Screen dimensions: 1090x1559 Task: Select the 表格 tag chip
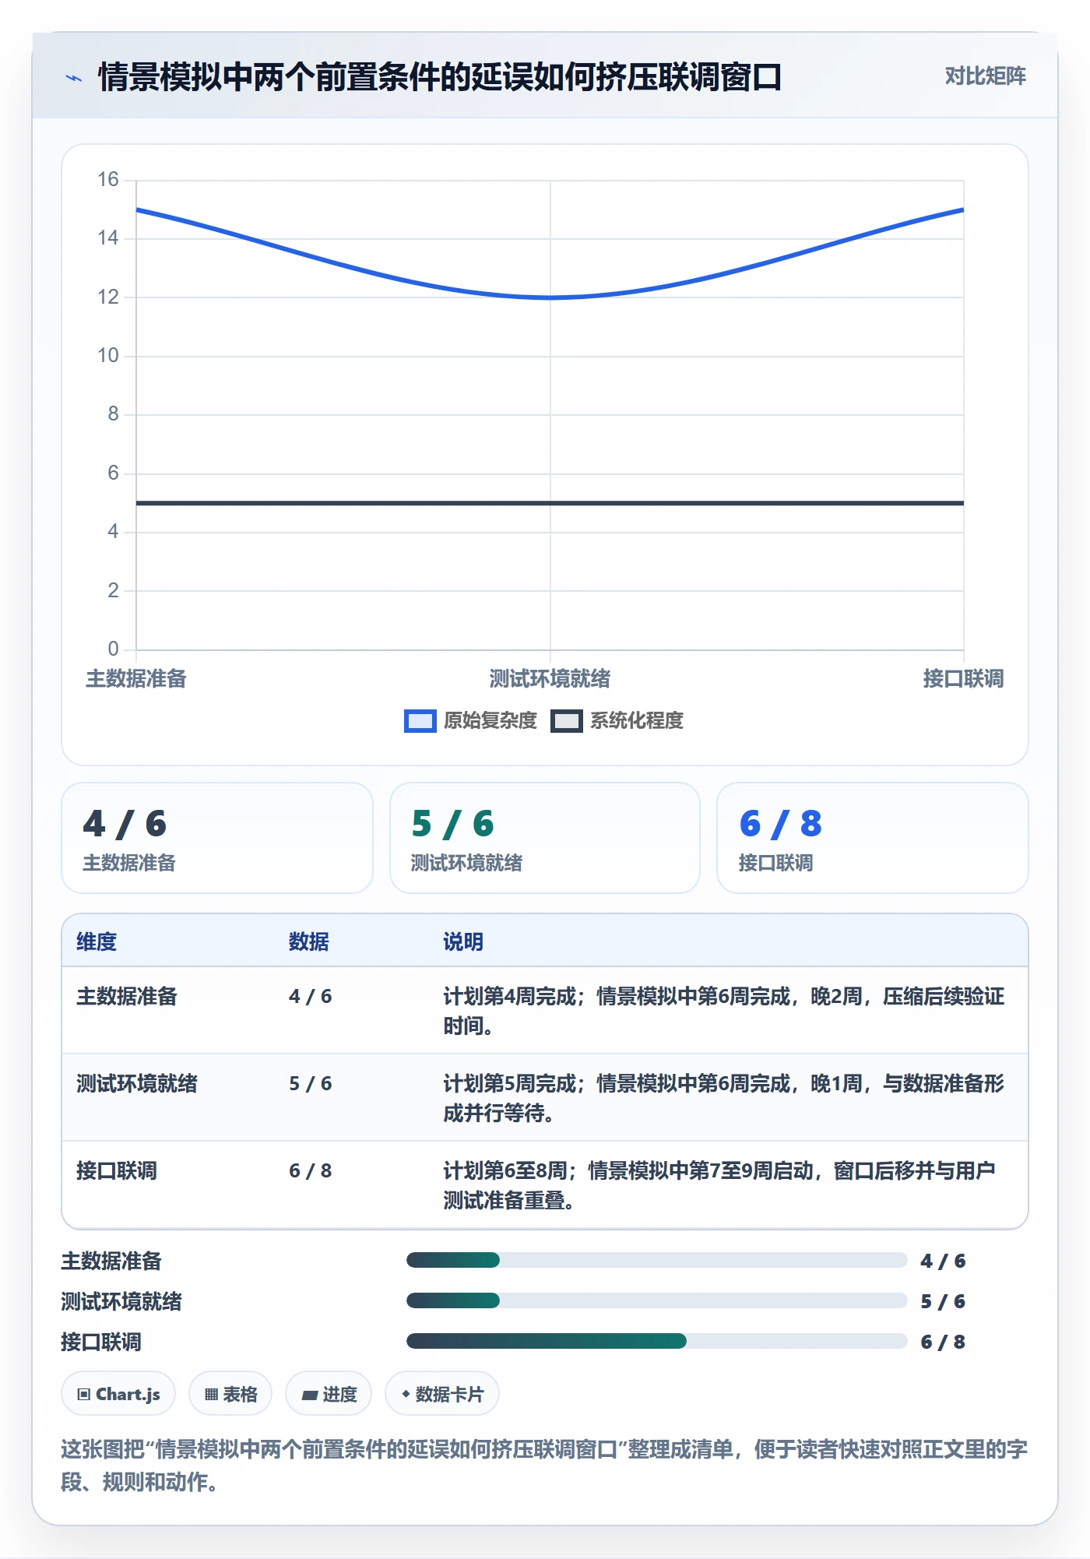230,1394
